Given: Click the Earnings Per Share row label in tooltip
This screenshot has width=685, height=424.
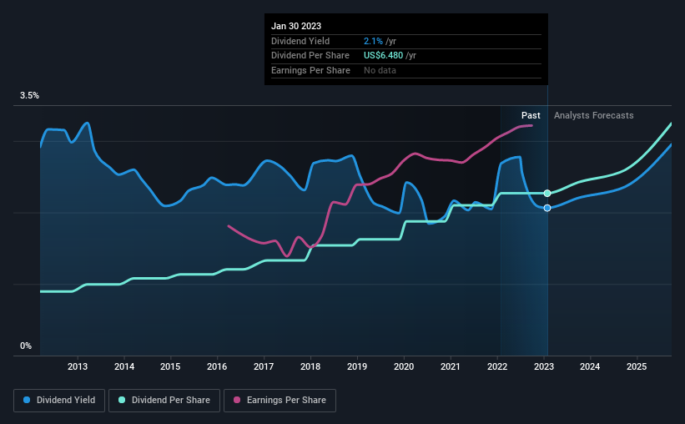Looking at the screenshot, I should (x=310, y=70).
